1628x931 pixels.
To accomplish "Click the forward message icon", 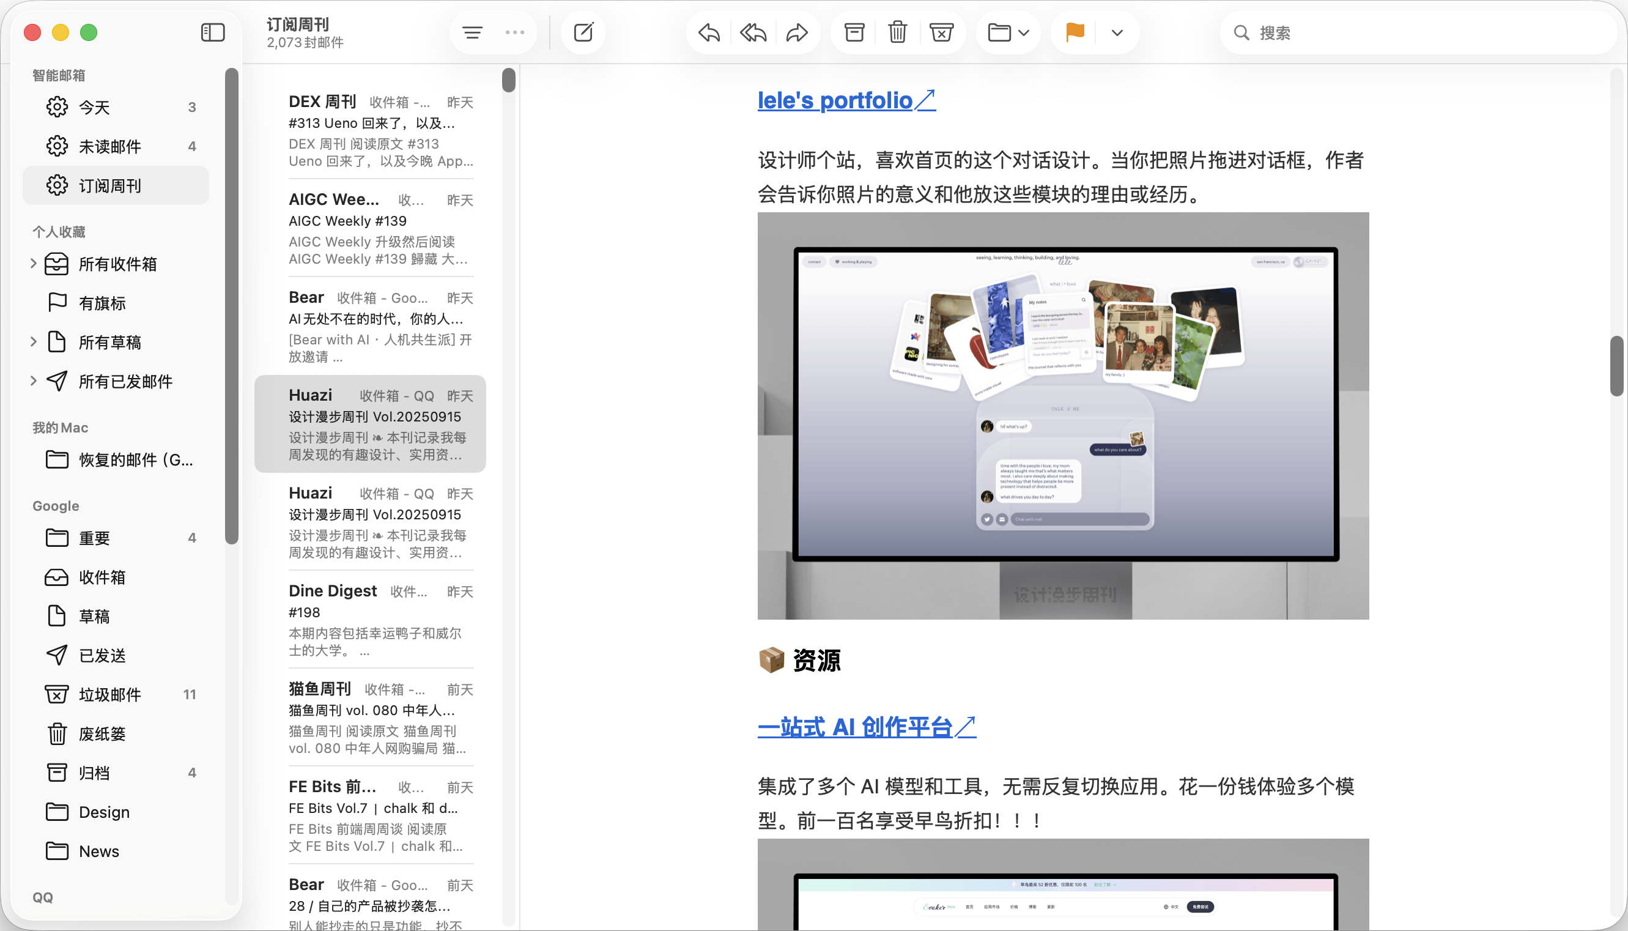I will point(796,32).
